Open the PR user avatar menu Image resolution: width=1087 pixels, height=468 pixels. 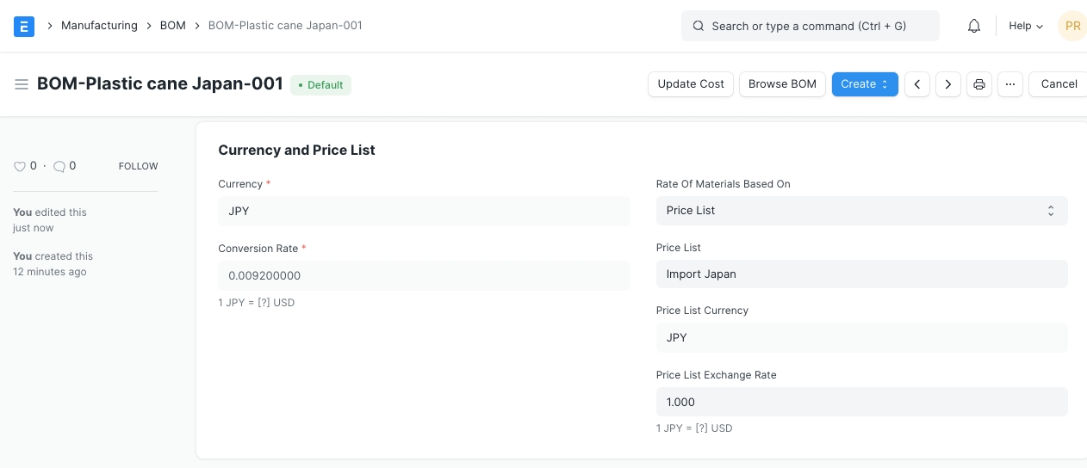(1072, 26)
